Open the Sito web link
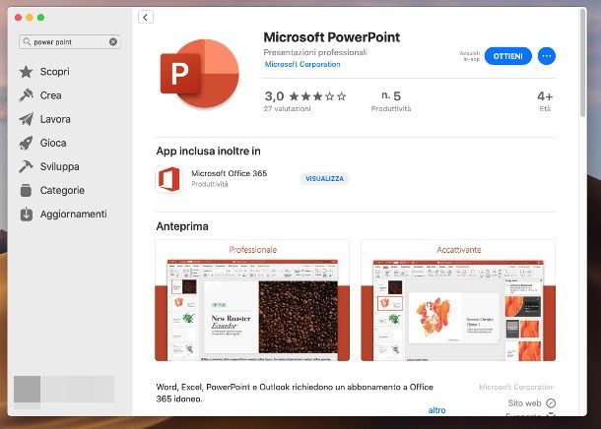601x429 pixels. (524, 403)
